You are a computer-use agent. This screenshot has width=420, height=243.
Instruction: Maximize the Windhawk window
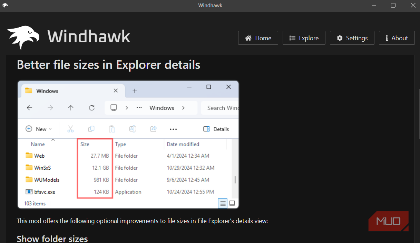393,5
